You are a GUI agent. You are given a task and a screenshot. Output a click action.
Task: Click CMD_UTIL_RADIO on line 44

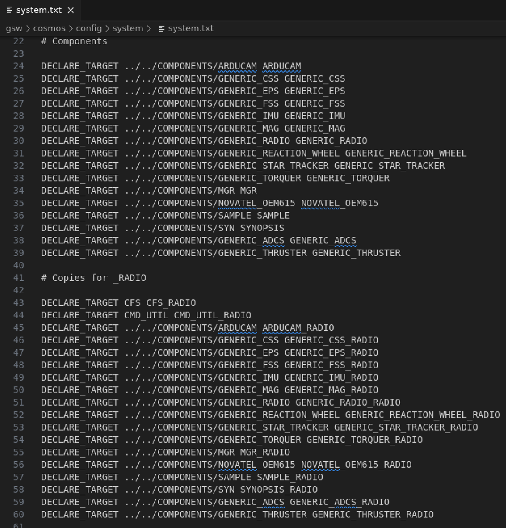click(213, 315)
